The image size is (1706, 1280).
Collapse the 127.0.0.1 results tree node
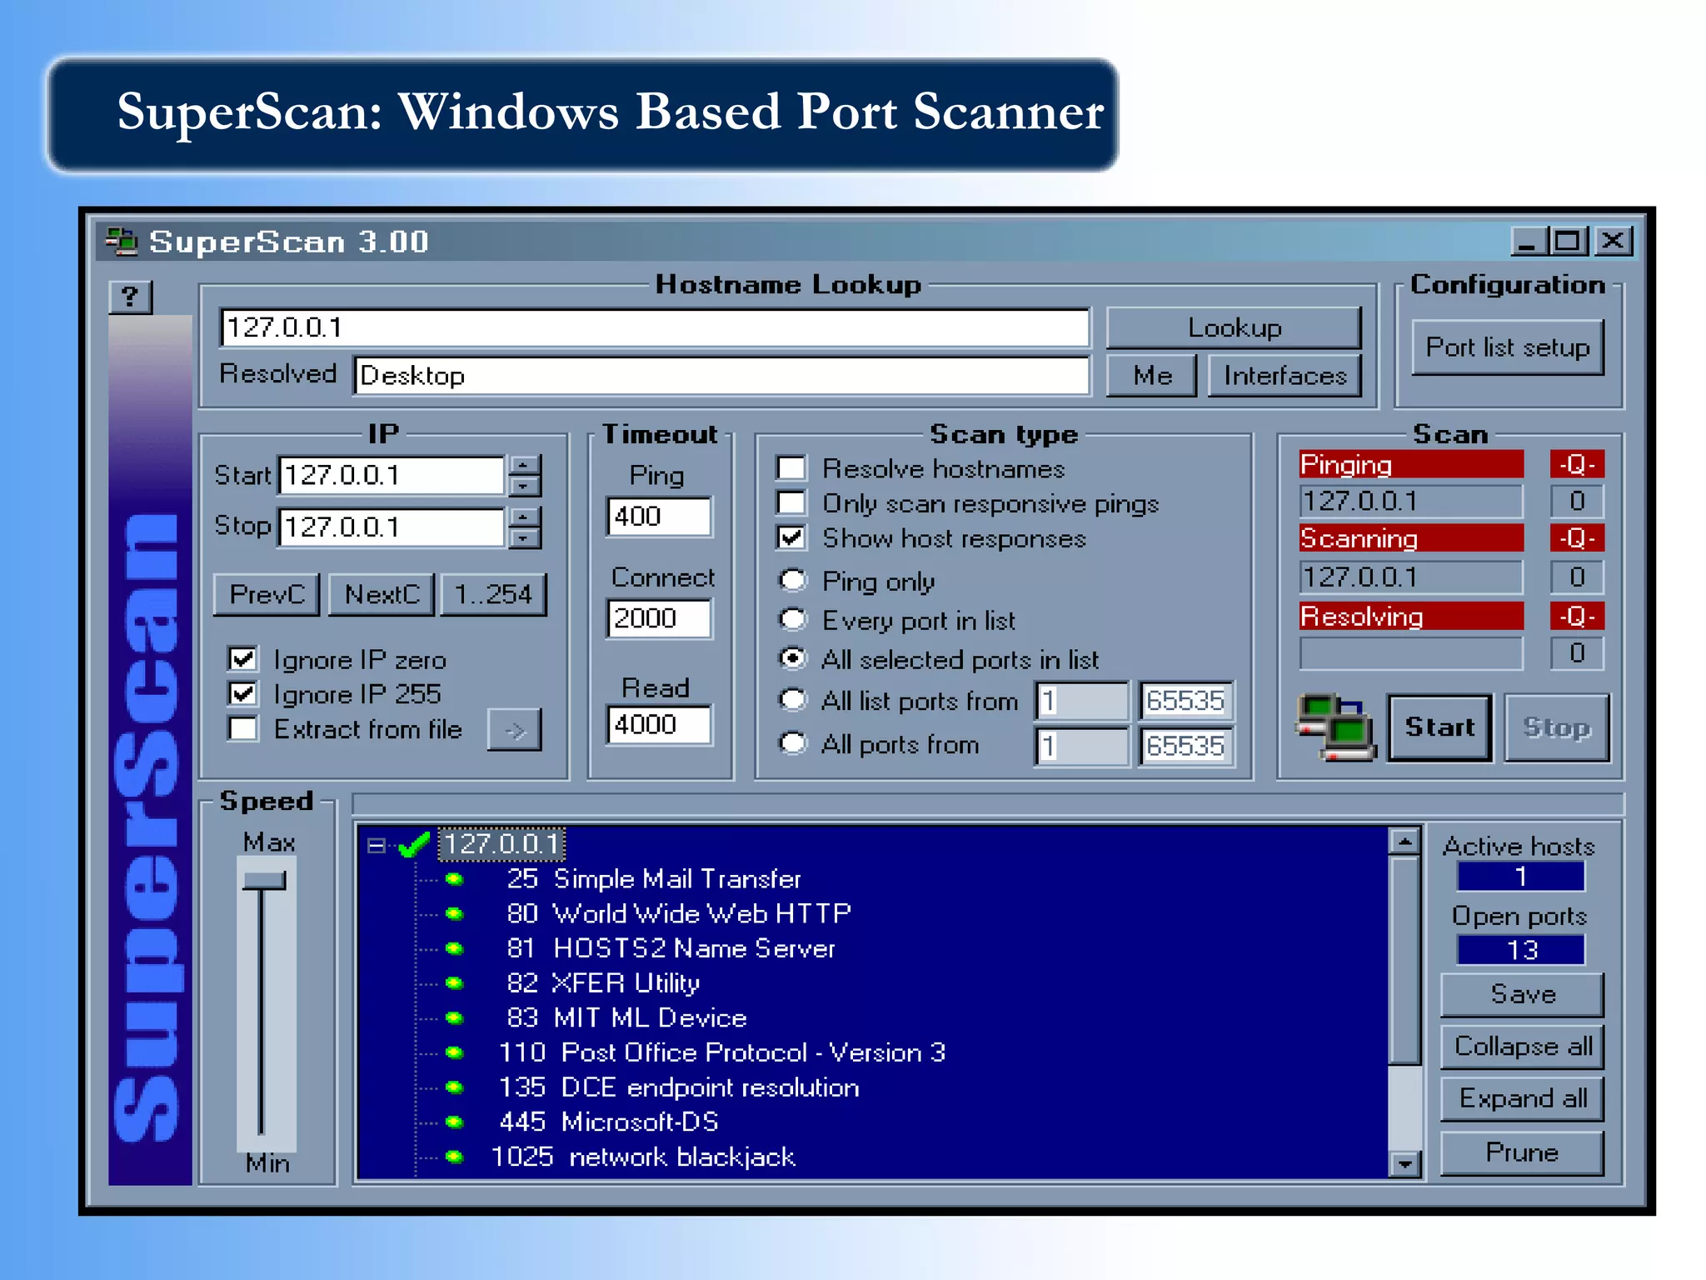pos(376,846)
